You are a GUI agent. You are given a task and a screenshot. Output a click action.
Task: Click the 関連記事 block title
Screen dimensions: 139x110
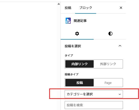click(x=80, y=21)
